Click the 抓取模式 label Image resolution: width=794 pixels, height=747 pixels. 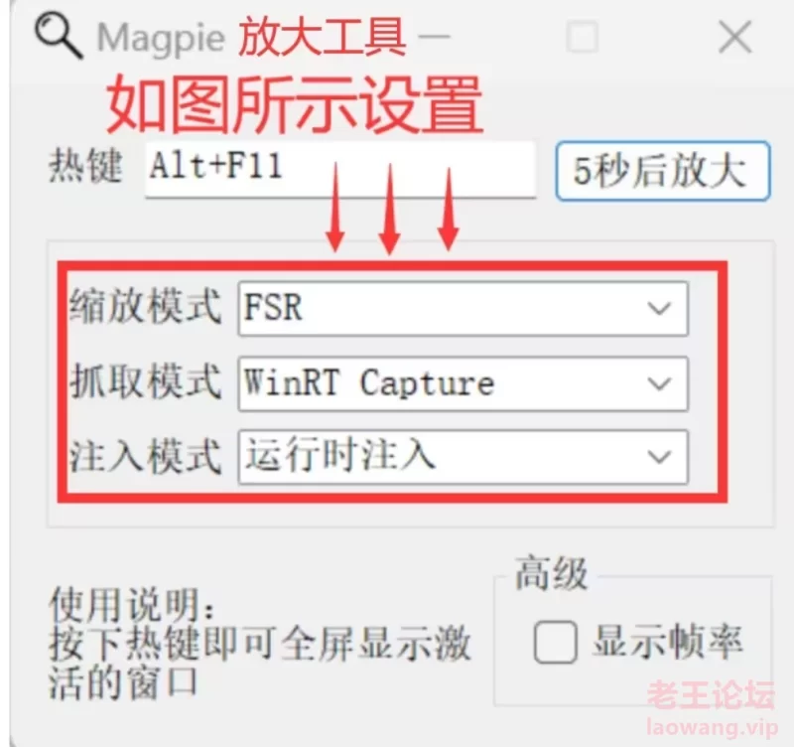pos(145,381)
